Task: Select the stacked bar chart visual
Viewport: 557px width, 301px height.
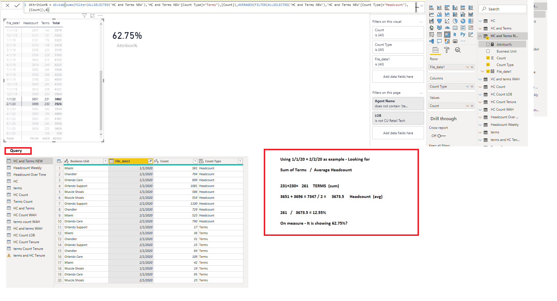Action: [432, 8]
